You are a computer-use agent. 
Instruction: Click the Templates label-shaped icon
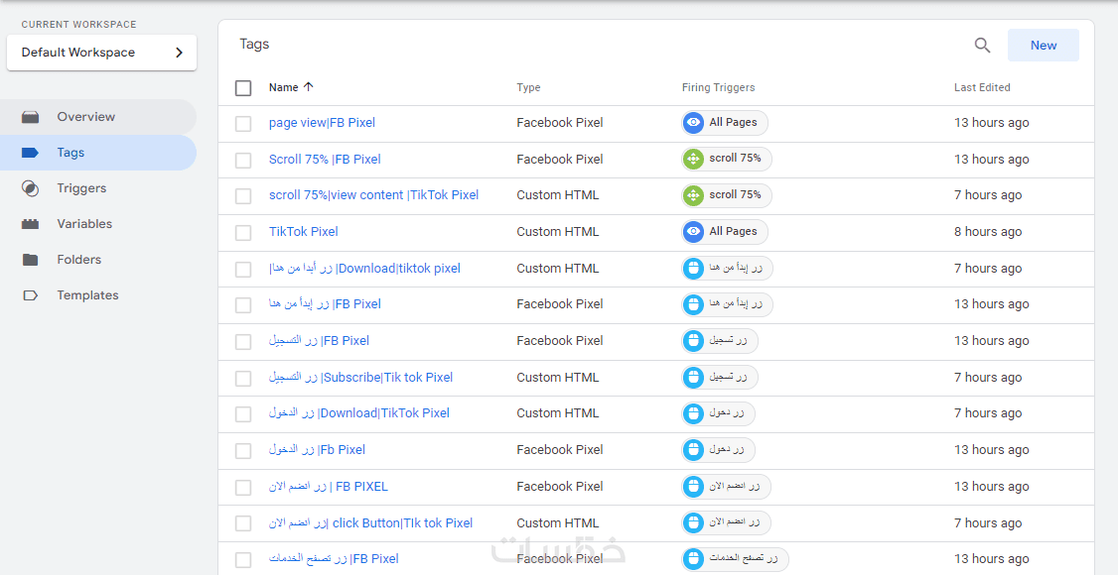point(31,295)
